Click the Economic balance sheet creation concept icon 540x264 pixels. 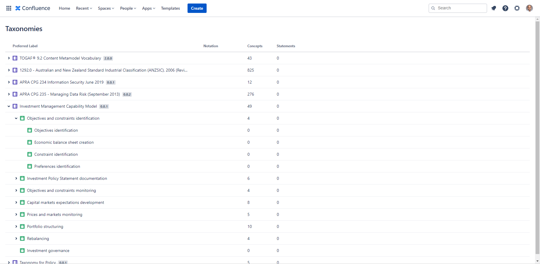click(x=30, y=142)
